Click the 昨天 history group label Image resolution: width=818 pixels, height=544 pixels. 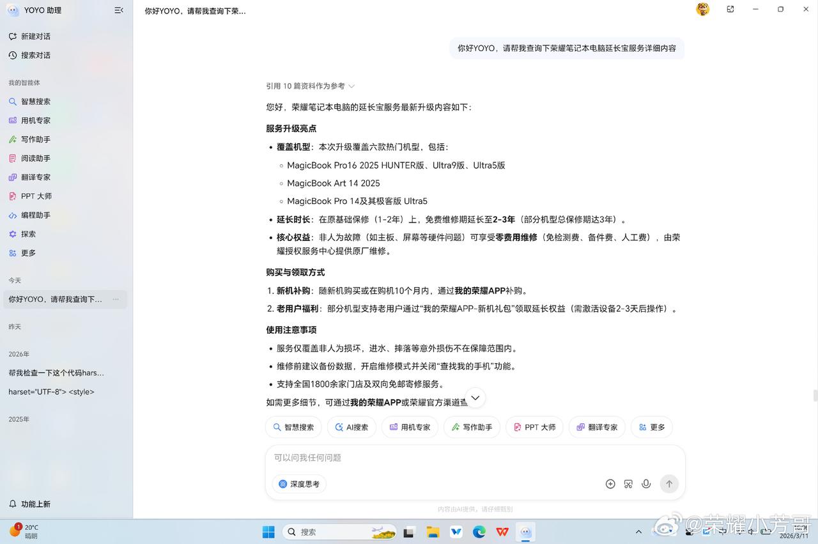click(15, 327)
